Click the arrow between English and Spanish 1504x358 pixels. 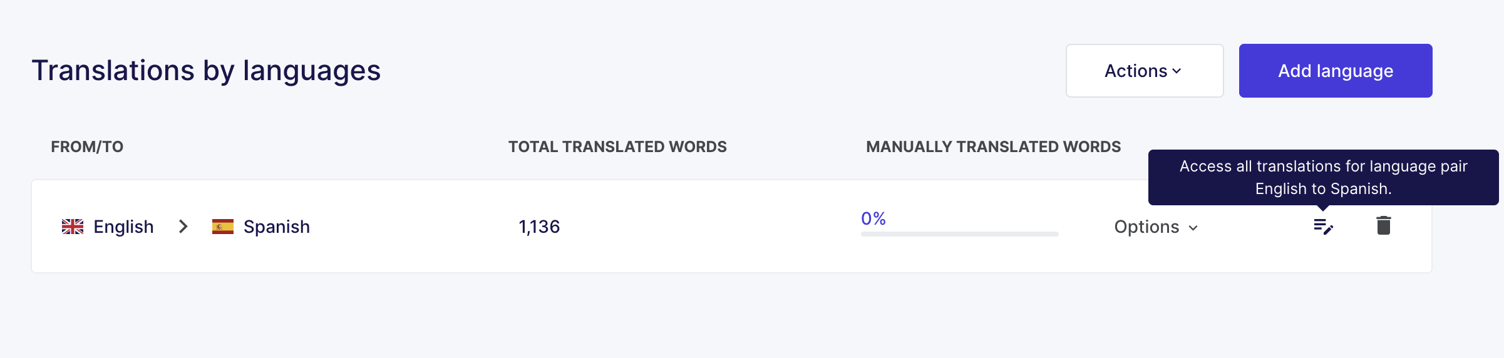coord(183,227)
